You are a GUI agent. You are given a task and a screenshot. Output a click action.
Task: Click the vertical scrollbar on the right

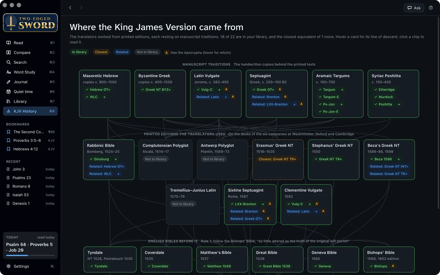tap(438, 113)
